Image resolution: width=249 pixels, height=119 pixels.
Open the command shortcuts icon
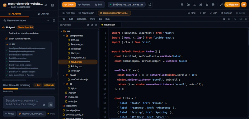200,5
